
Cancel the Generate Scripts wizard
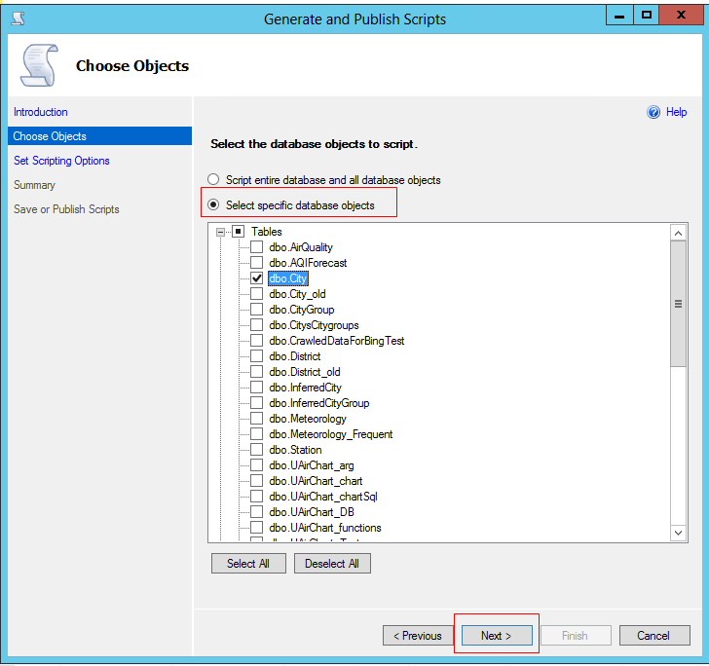pos(653,636)
